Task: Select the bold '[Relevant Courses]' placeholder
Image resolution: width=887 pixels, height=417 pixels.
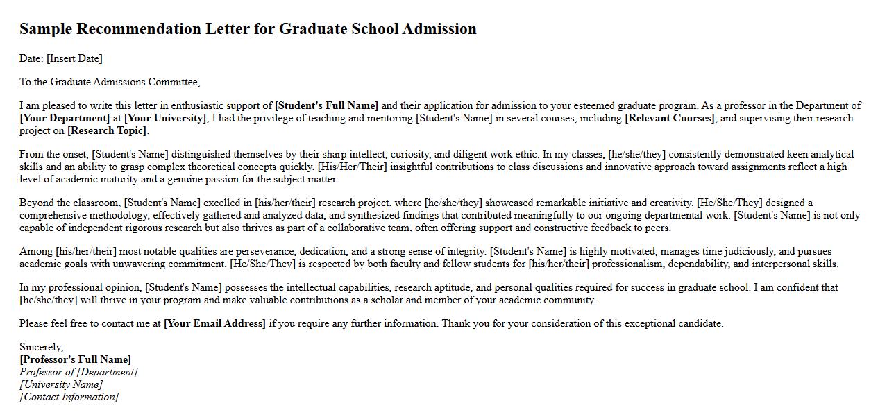Action: [x=669, y=118]
